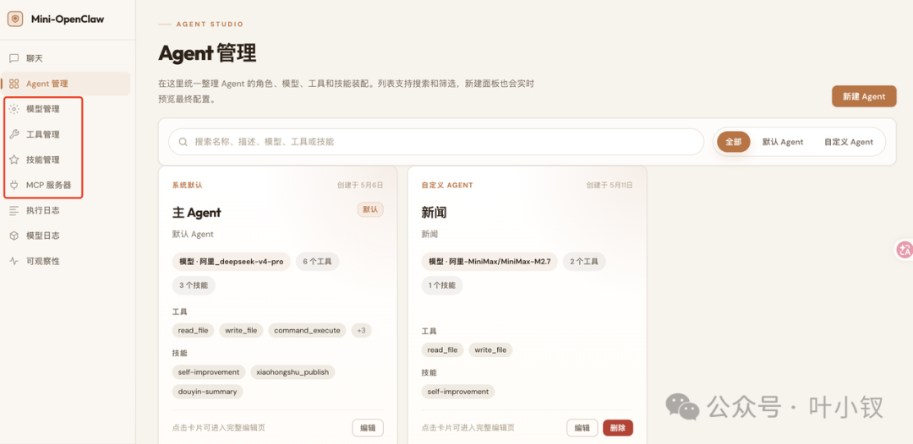
Task: Delete the 新闻 agent with 删除
Action: click(618, 428)
